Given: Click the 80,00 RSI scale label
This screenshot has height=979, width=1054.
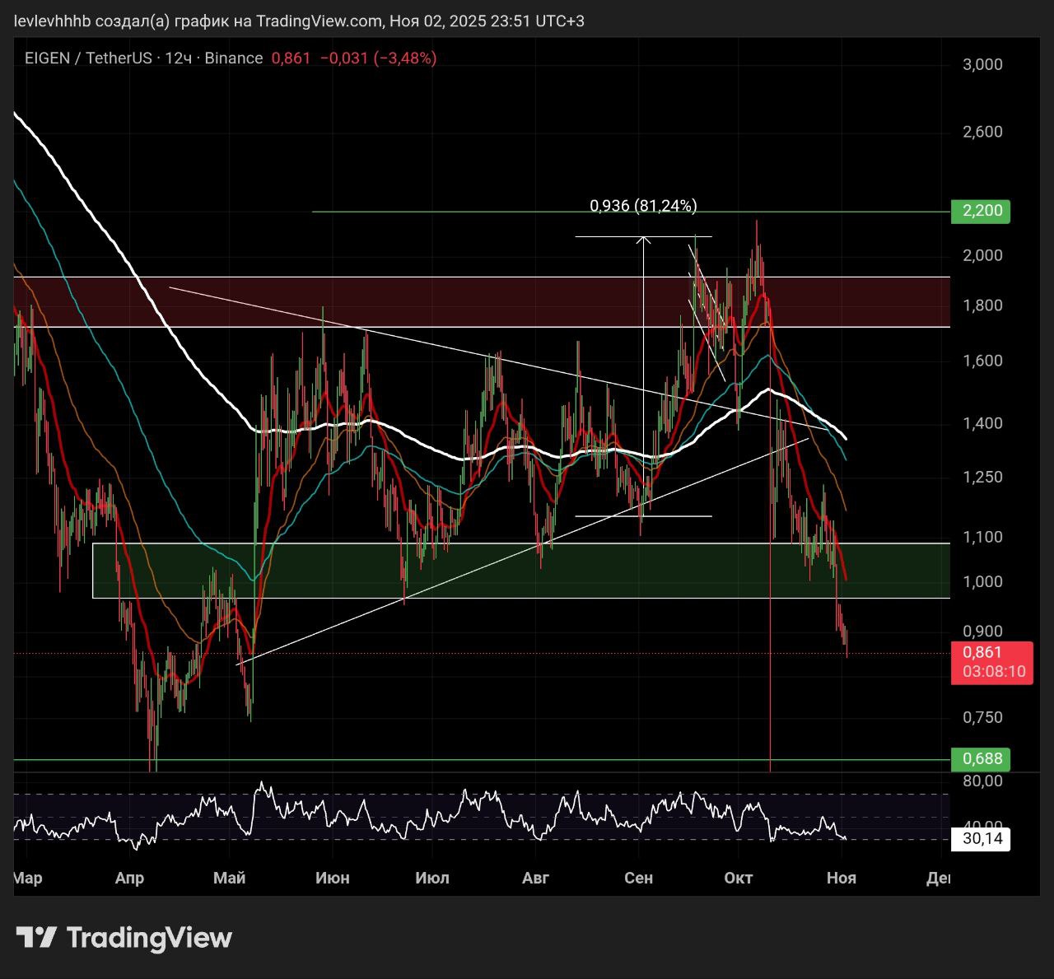Looking at the screenshot, I should pos(982,781).
